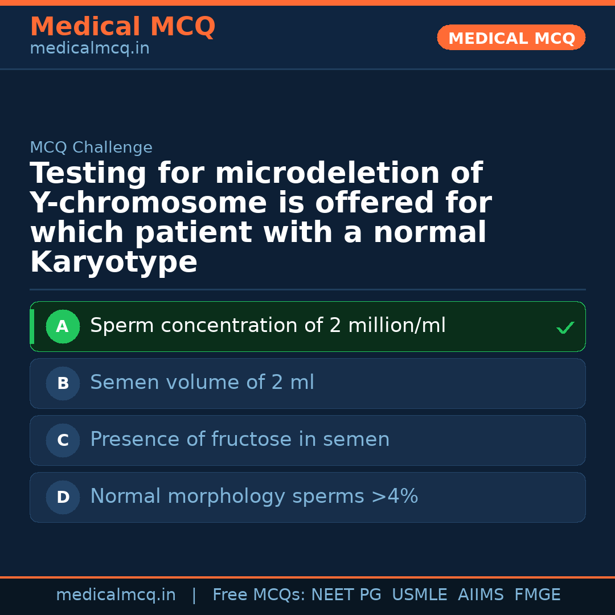Click the Y-chromosome question heading text

[260, 218]
